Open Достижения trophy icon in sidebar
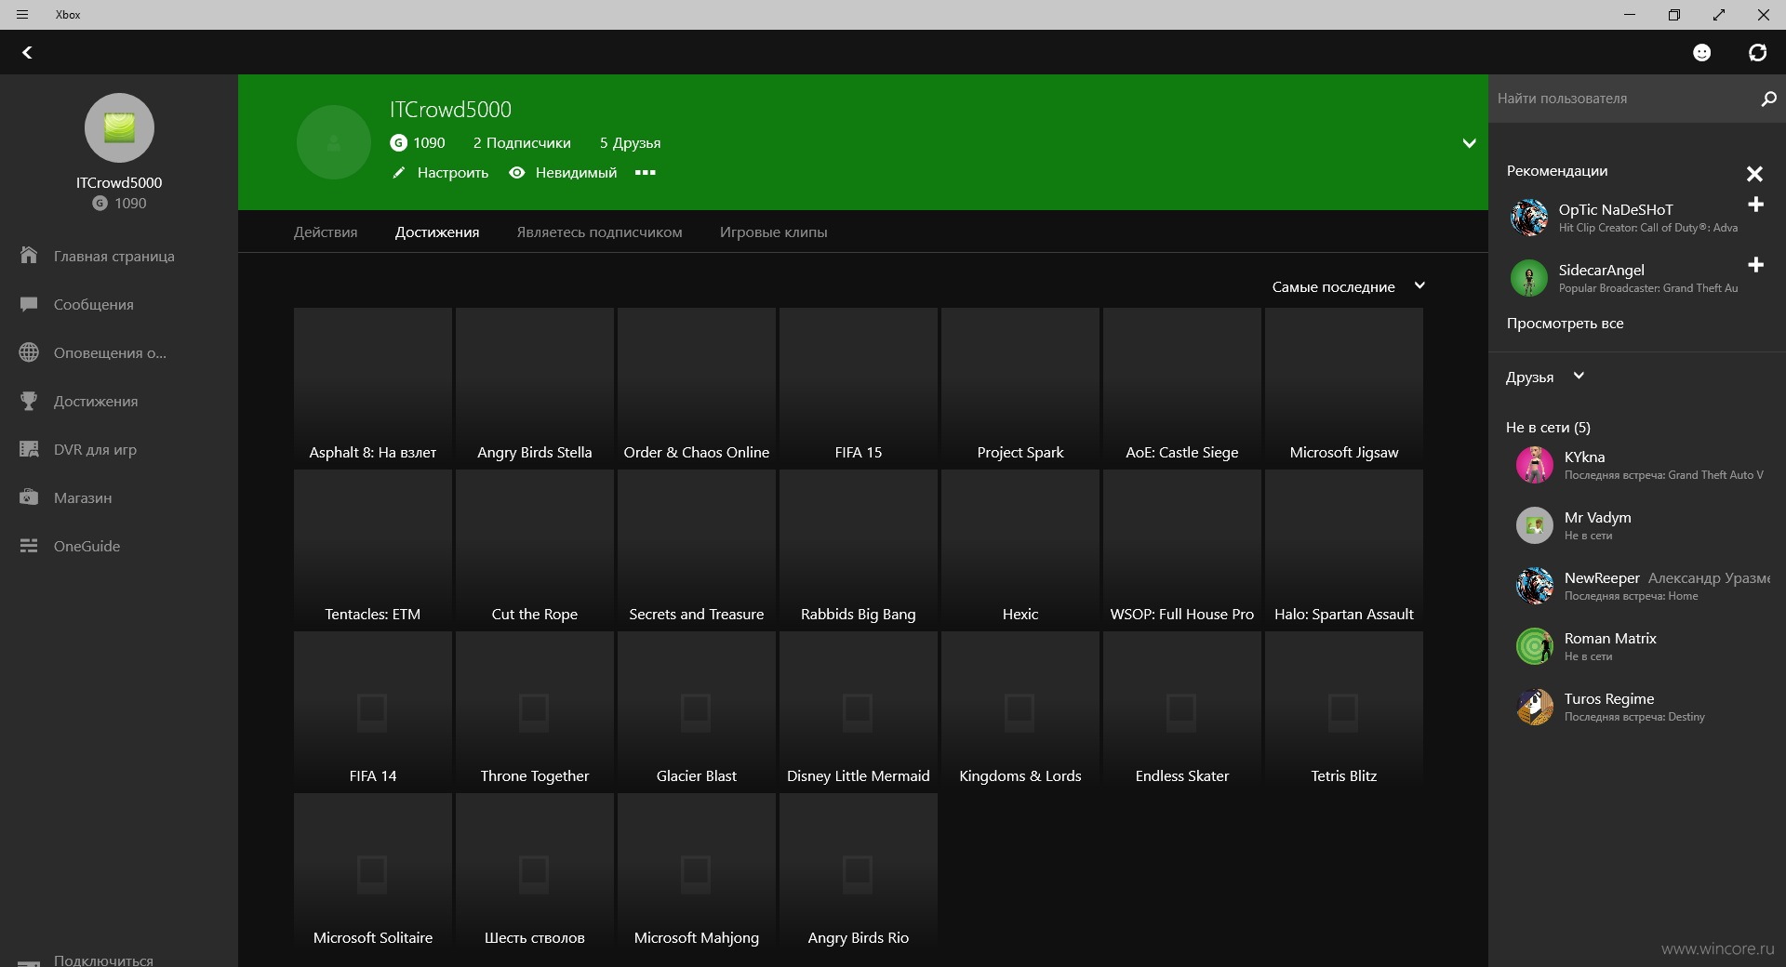The height and width of the screenshot is (967, 1786). [x=29, y=401]
